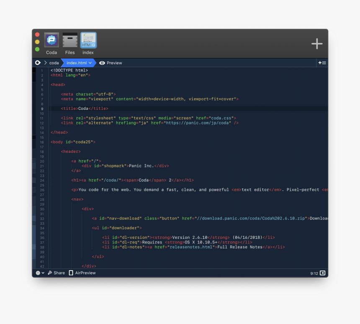
Task: Toggle the sidebar with the bottom-right panel icon
Action: 322,273
